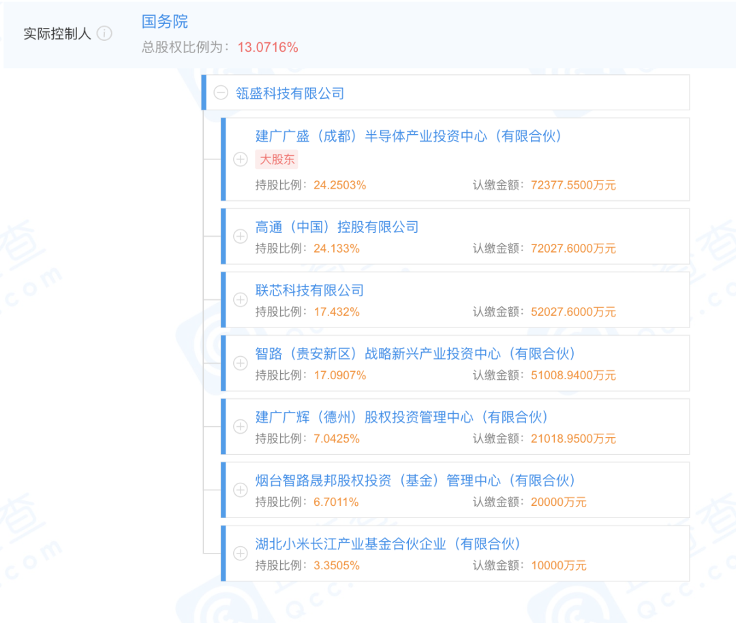This screenshot has height=623, width=736.
Task: Open the 国务院 controller link
Action: (x=165, y=21)
